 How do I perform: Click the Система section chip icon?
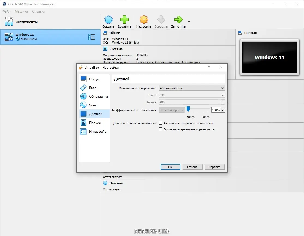pyautogui.click(x=105, y=49)
